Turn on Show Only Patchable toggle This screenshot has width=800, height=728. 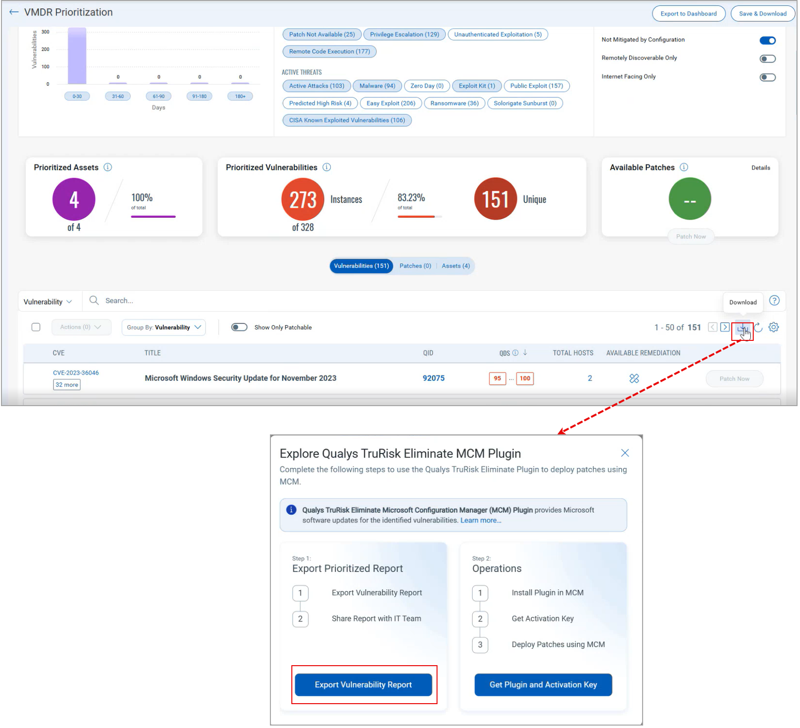click(239, 327)
